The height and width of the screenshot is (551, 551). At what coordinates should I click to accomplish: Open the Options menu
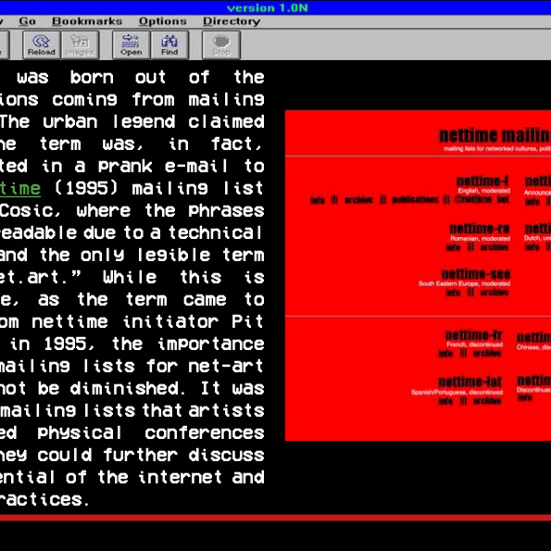(x=163, y=21)
